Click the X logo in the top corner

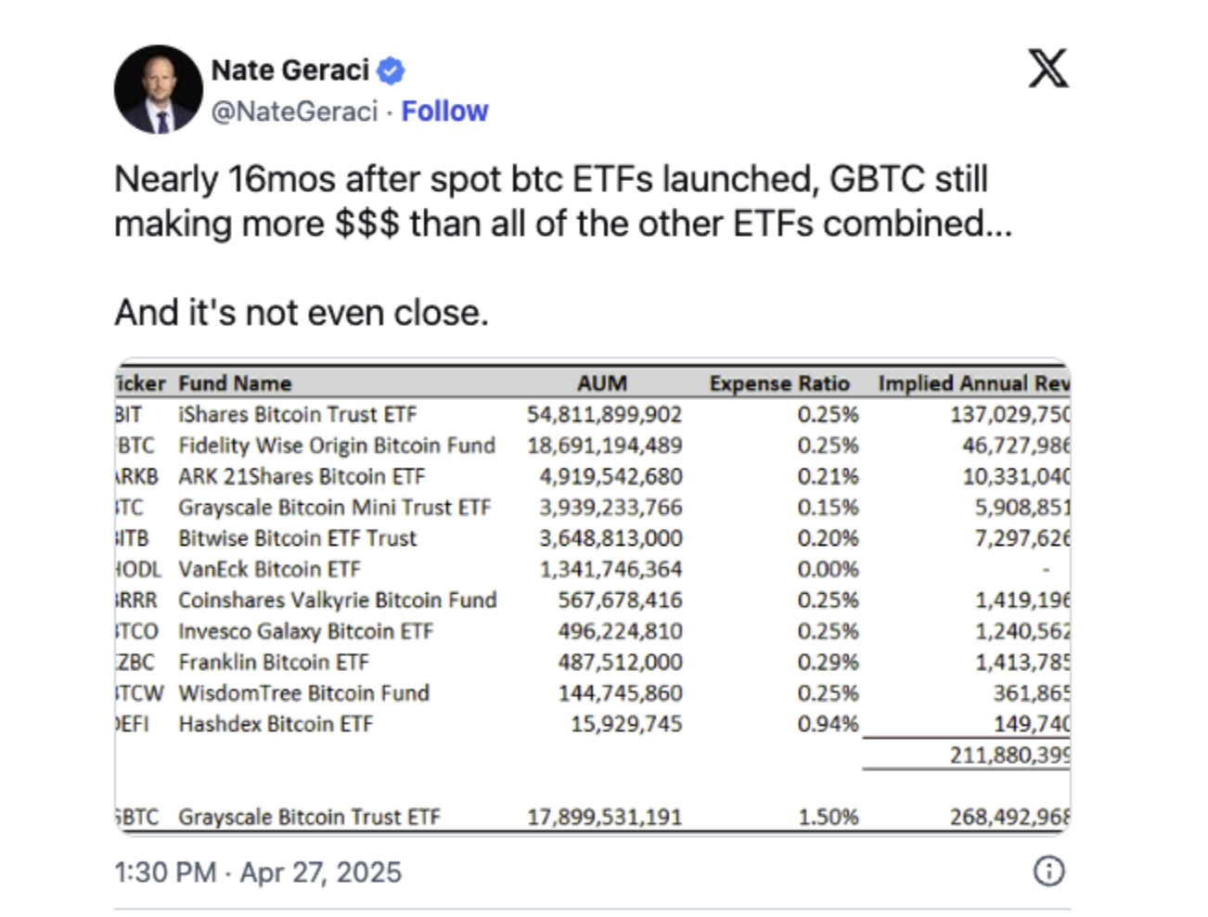[x=1048, y=69]
